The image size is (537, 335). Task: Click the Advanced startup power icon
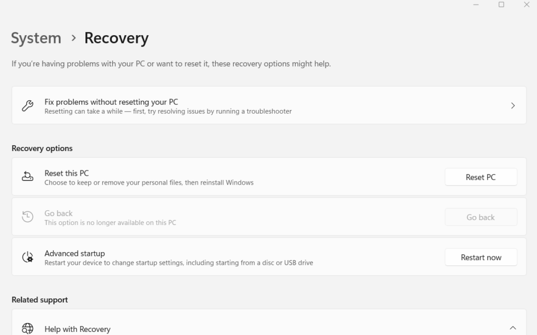pyautogui.click(x=27, y=257)
